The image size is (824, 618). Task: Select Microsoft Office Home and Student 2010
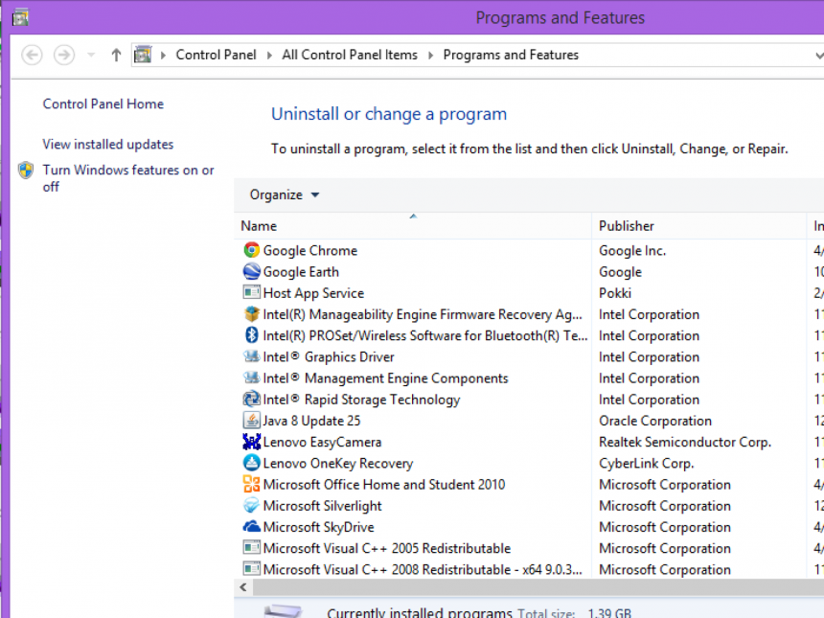point(384,485)
